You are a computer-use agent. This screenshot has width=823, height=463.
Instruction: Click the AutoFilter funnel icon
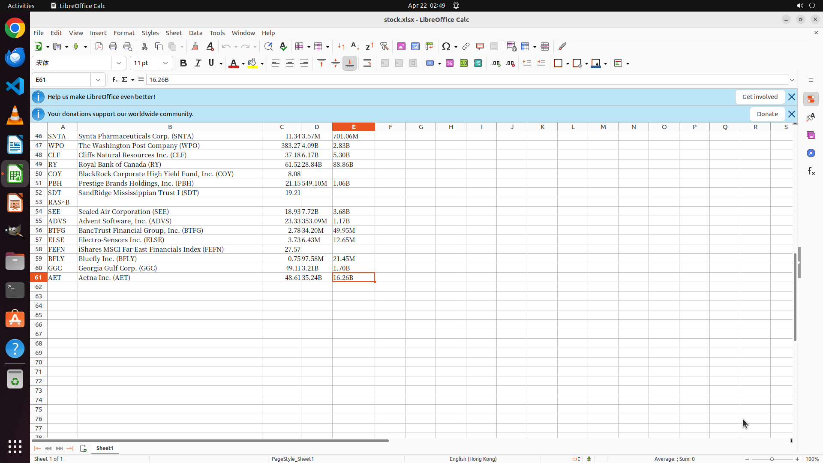pyautogui.click(x=384, y=46)
